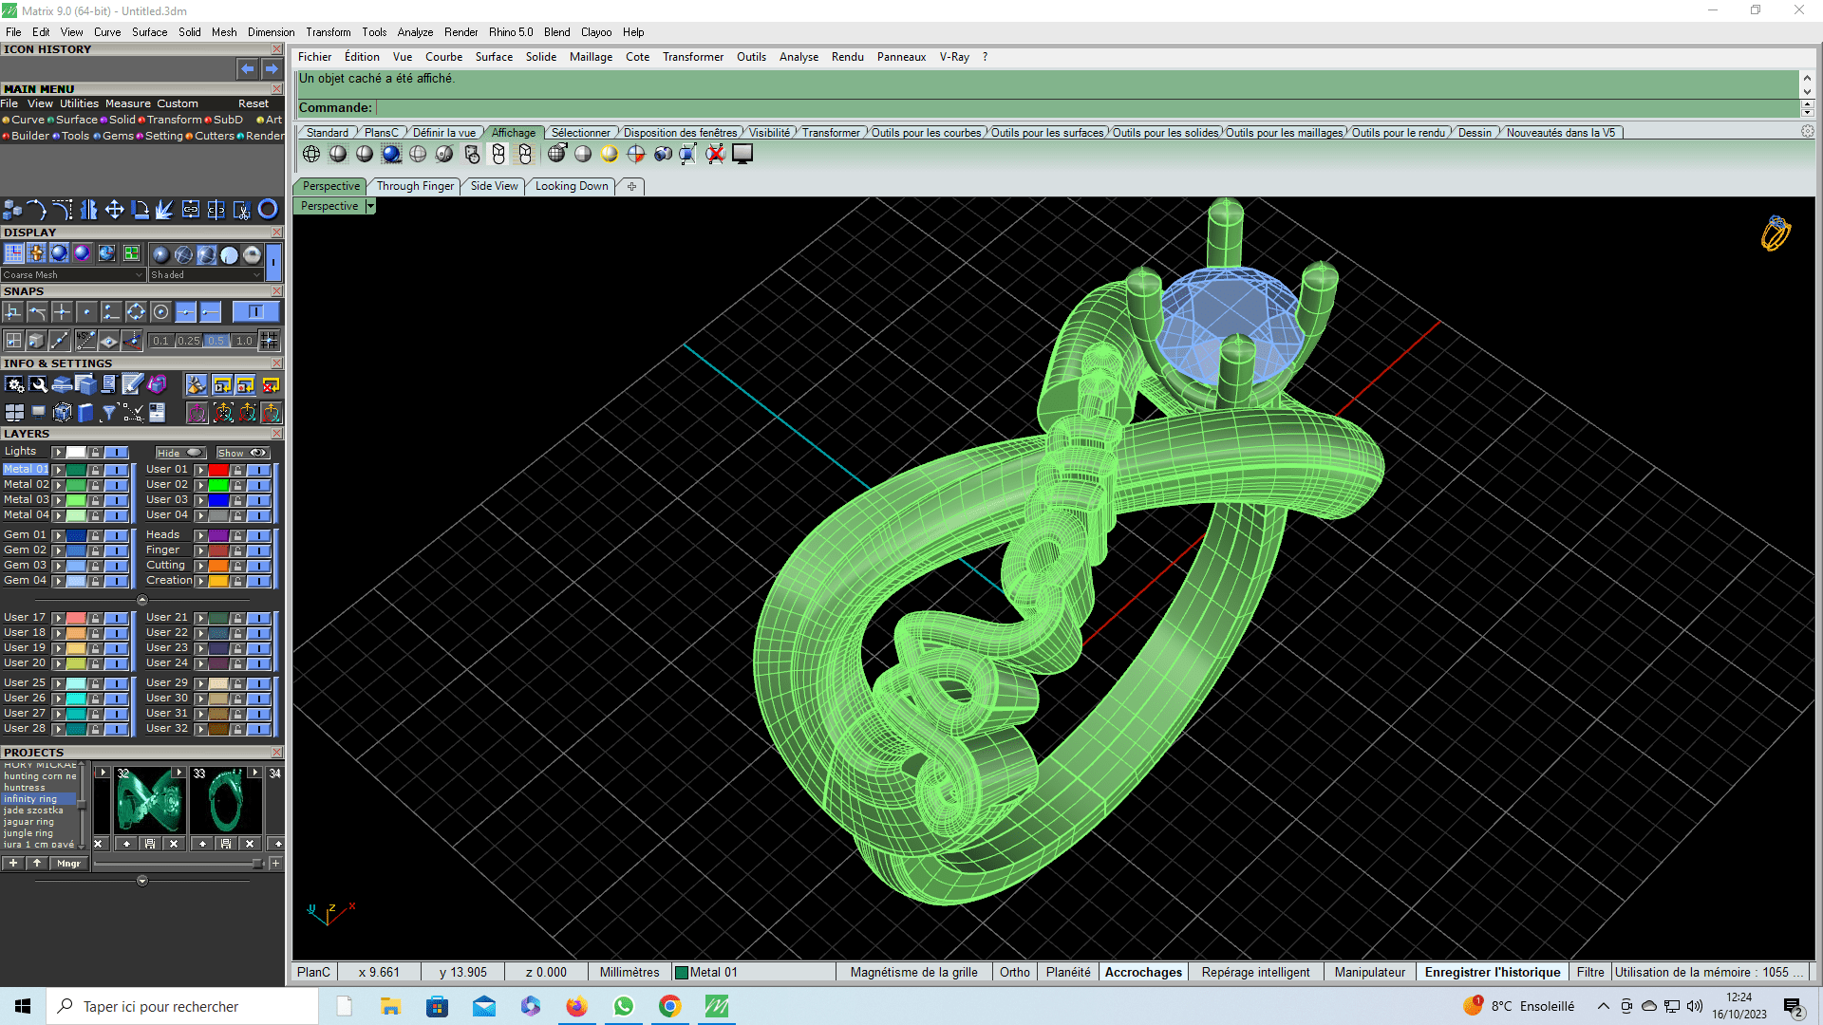Viewport: 1823px width, 1025px height.
Task: Switch to the Through Finger viewport tab
Action: point(415,186)
